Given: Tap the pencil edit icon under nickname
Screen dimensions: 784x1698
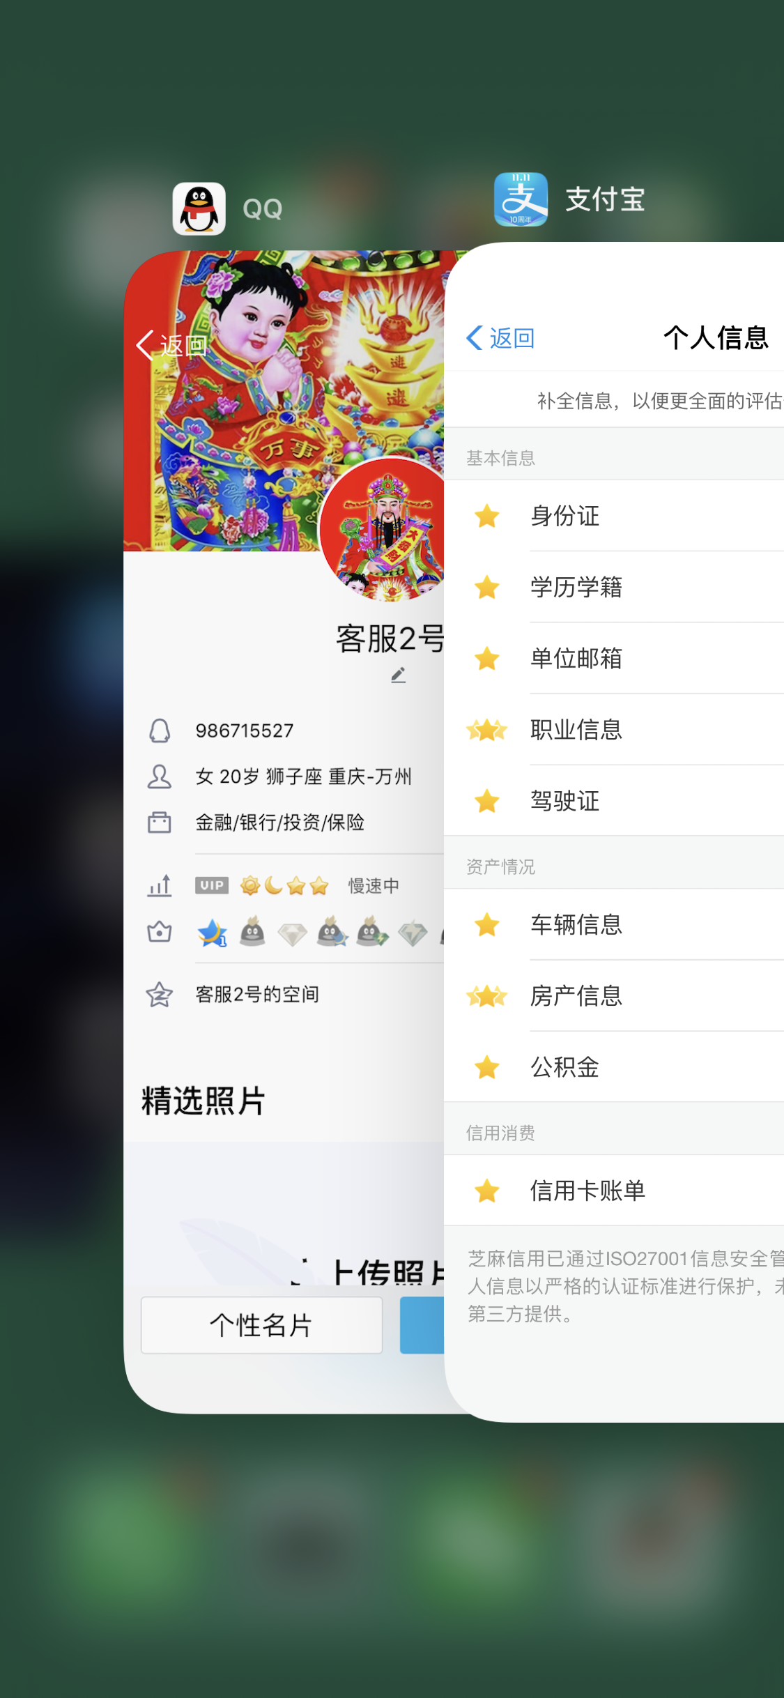Looking at the screenshot, I should (x=398, y=675).
